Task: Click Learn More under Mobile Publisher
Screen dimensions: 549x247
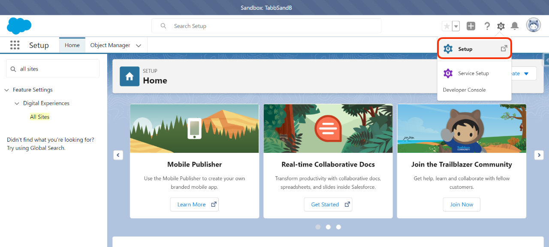Action: 194,204
